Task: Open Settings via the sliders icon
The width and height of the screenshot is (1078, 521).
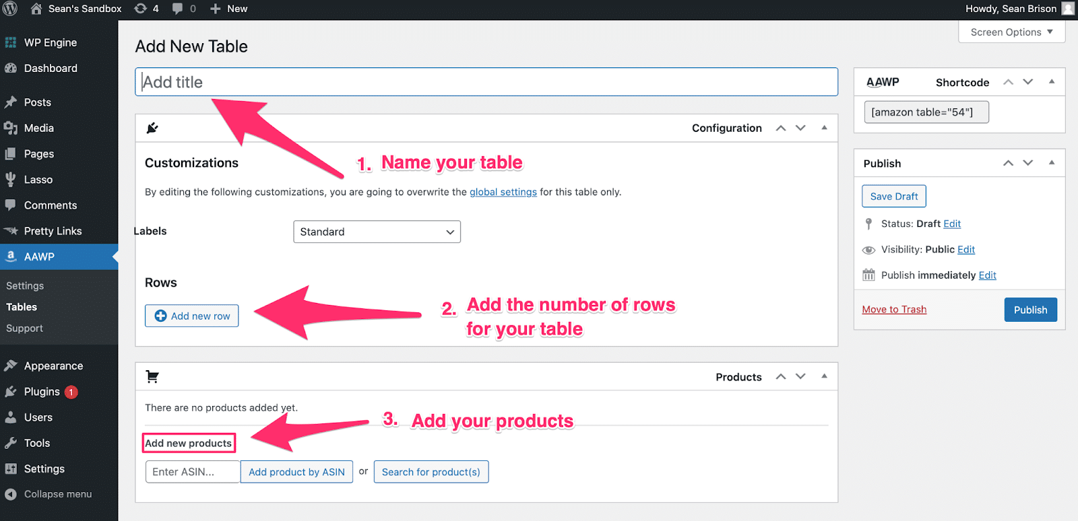Action: click(11, 468)
